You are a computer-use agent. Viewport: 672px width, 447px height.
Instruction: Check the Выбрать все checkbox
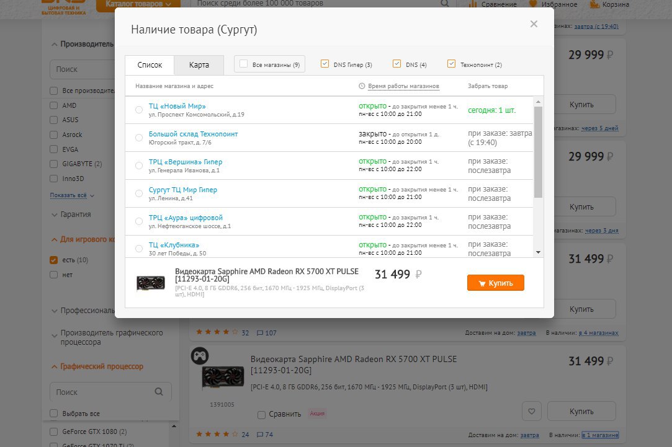[x=53, y=413]
